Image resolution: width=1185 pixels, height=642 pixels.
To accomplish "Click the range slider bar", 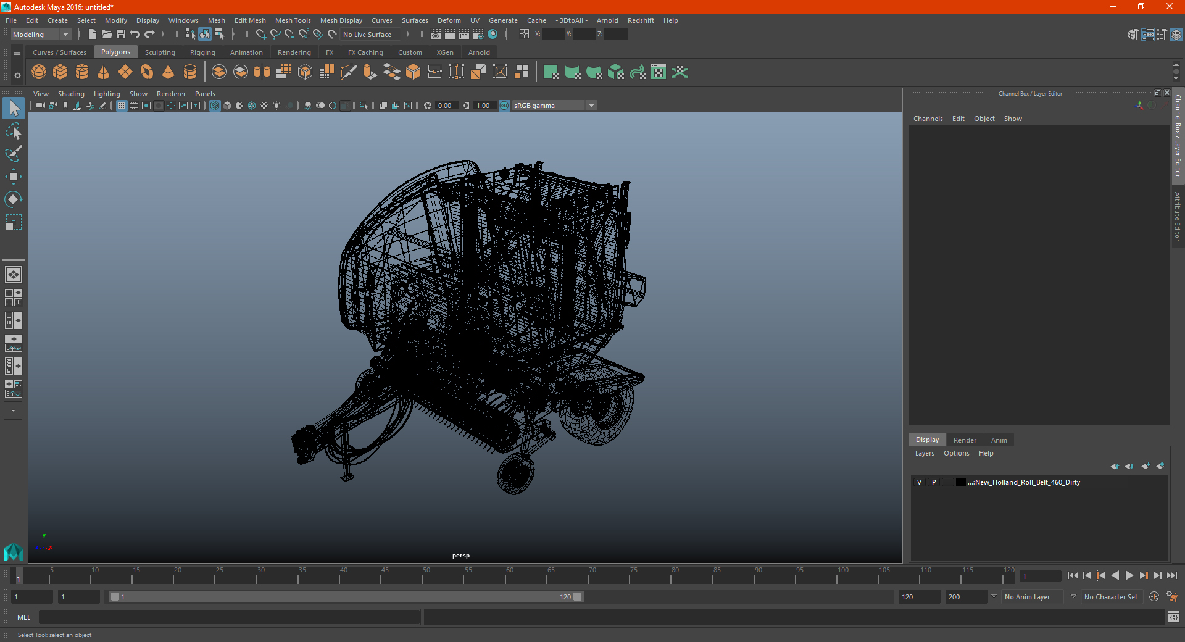I will [x=346, y=597].
